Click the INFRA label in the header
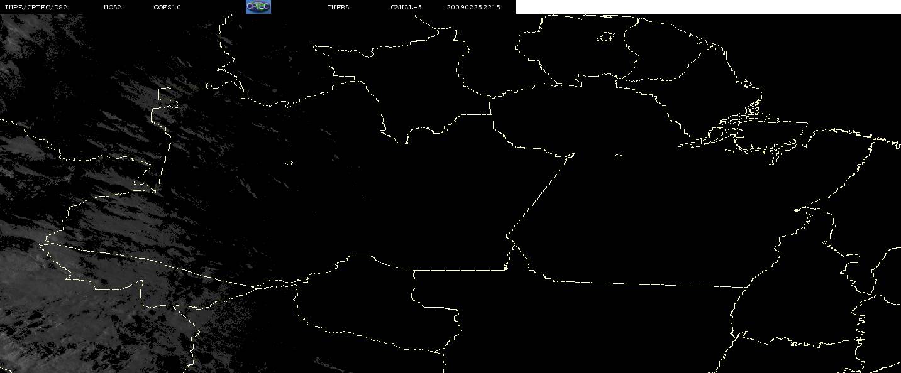Viewport: 901px width, 373px height. pyautogui.click(x=338, y=8)
